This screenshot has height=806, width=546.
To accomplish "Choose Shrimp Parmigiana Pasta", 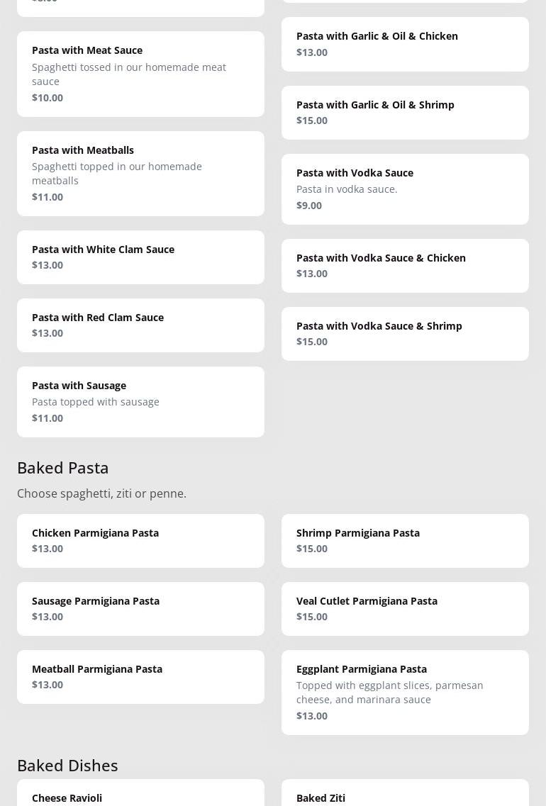I will (x=405, y=540).
